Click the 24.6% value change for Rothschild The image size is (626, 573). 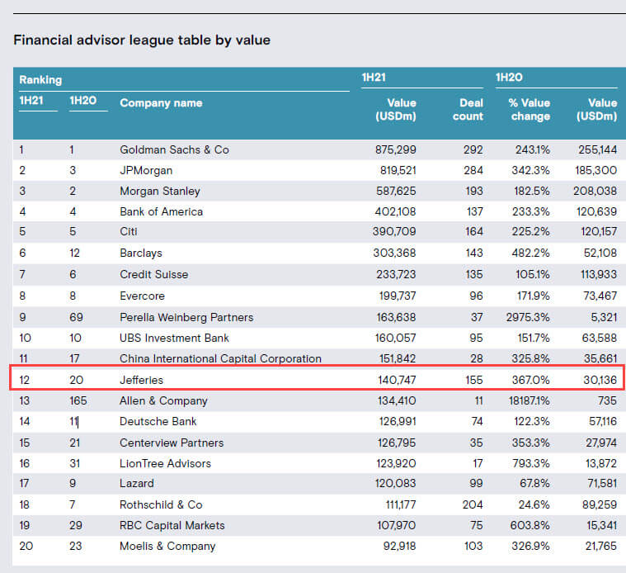(x=534, y=505)
